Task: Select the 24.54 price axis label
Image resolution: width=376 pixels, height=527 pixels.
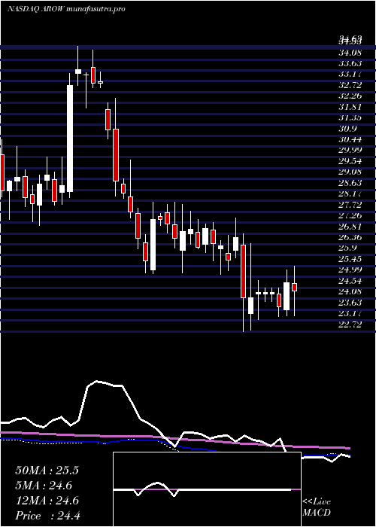Action: (350, 280)
